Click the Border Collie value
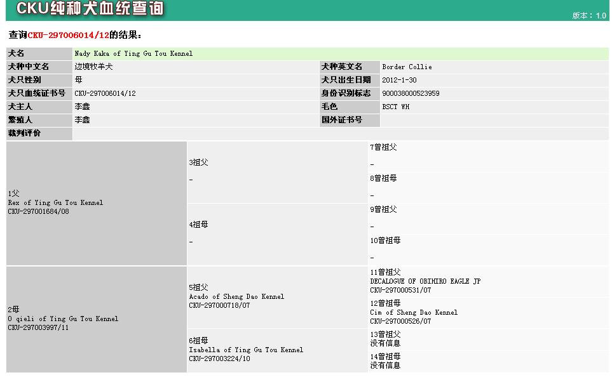Screen dimensions: 612x382 pyautogui.click(x=407, y=67)
